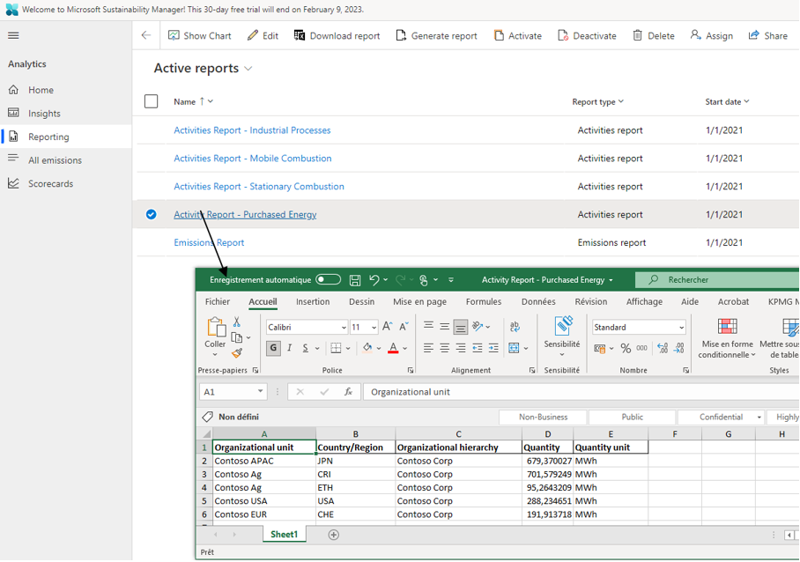
Task: Copy selection in Excel's clipboard group
Action: 237,337
